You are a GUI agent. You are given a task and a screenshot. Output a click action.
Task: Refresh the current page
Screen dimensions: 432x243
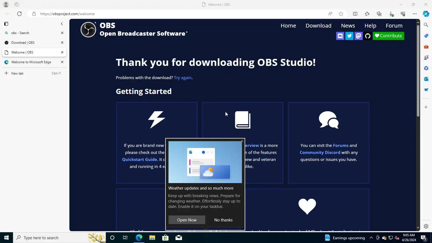(x=19, y=14)
